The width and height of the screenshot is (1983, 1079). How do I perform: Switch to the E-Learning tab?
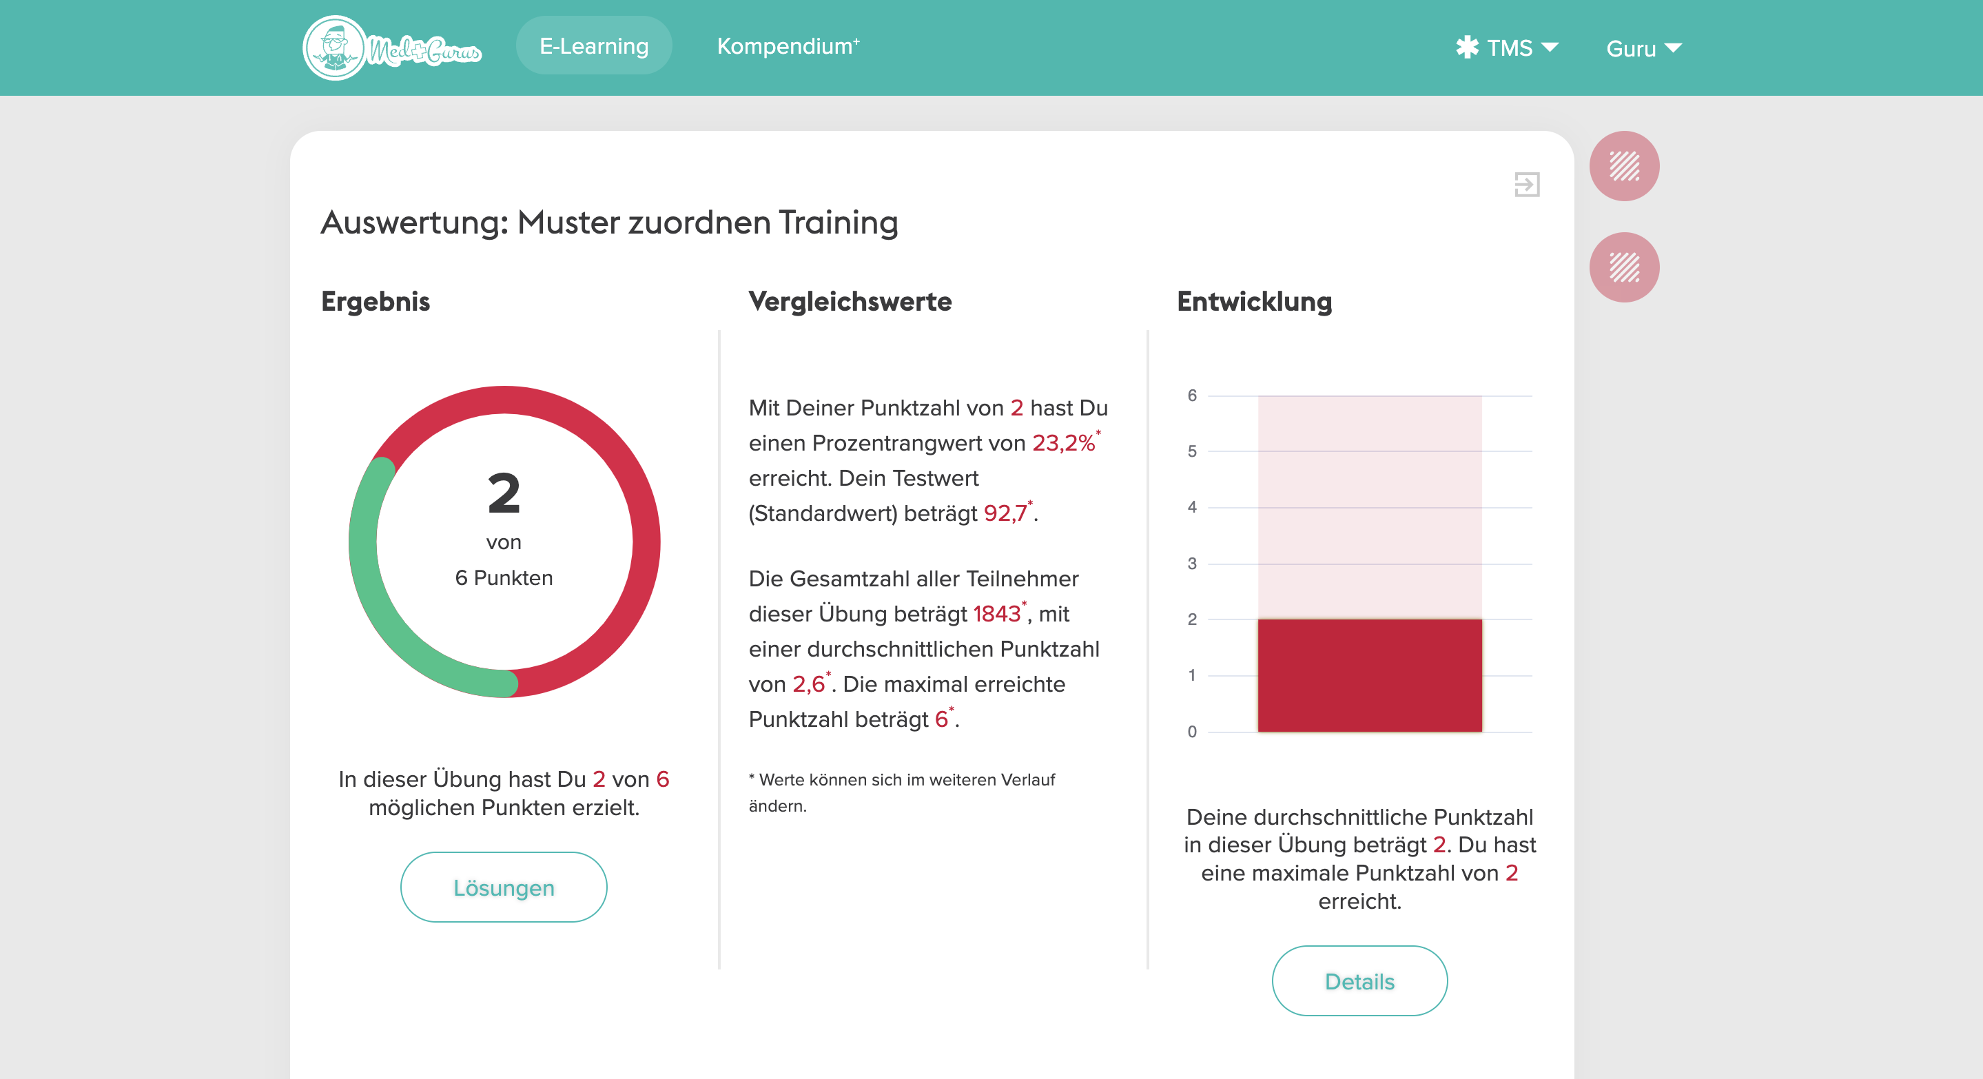click(593, 46)
